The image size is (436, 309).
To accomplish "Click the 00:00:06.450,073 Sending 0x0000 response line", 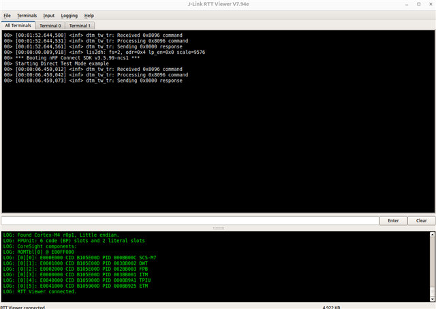I will (x=93, y=80).
